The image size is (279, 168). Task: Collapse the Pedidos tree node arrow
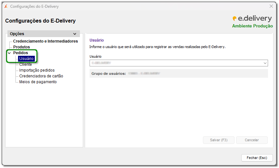[x=9, y=53]
